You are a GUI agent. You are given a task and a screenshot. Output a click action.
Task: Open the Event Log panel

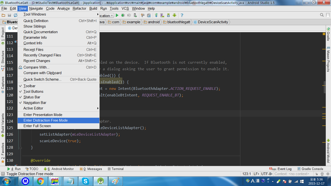280,169
